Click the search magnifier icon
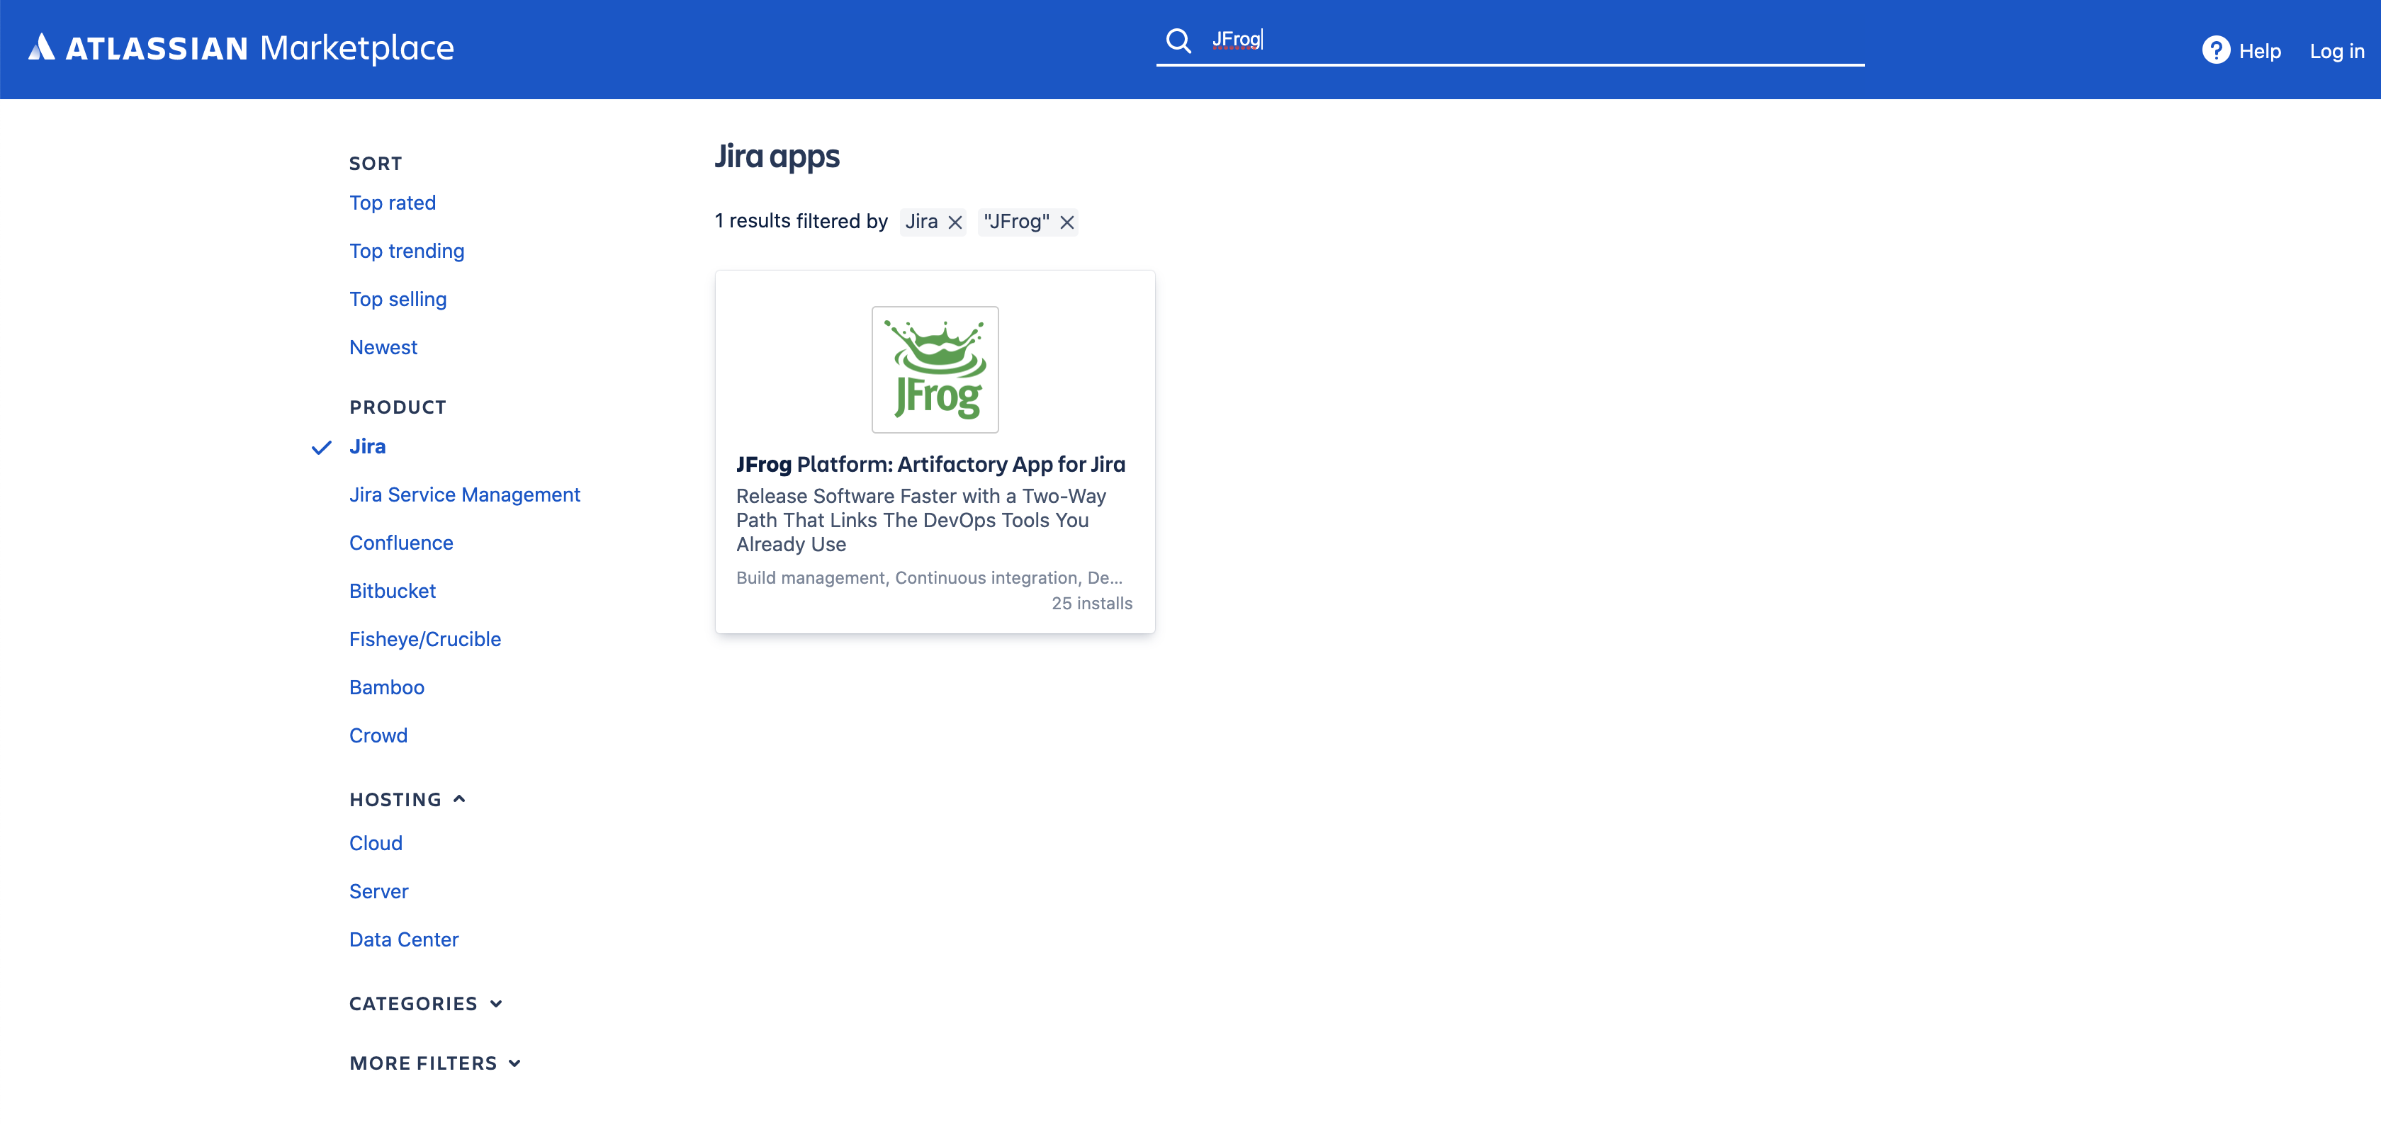The image size is (2381, 1125). point(1178,40)
